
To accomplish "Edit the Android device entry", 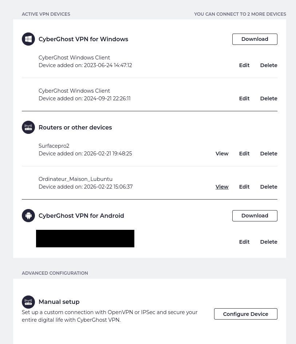I will [x=244, y=242].
